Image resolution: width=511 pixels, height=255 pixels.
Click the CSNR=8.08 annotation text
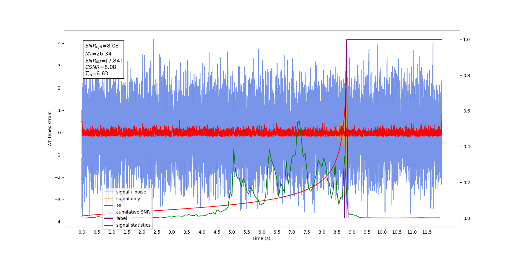(x=101, y=67)
